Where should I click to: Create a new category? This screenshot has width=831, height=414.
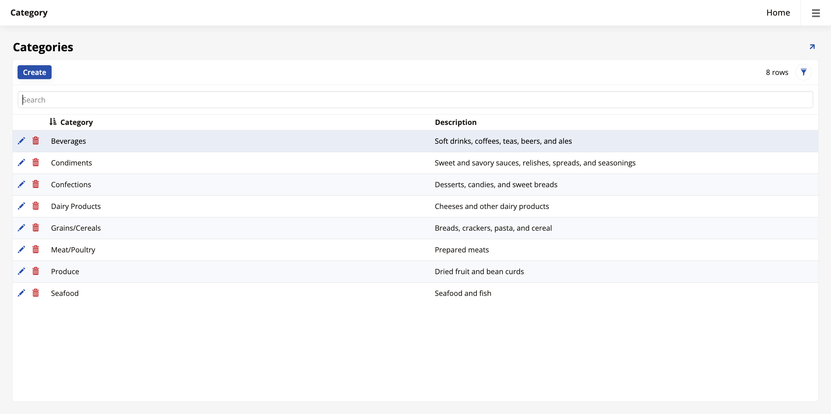(34, 72)
